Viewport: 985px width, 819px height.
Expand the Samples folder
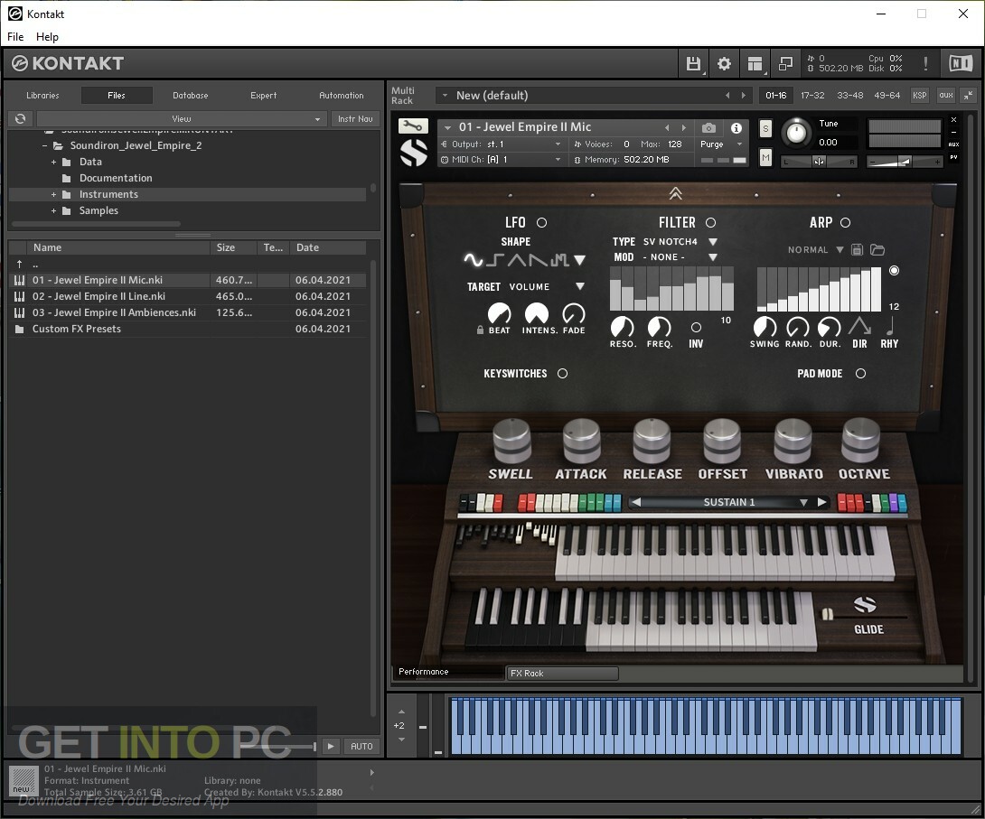(x=53, y=211)
